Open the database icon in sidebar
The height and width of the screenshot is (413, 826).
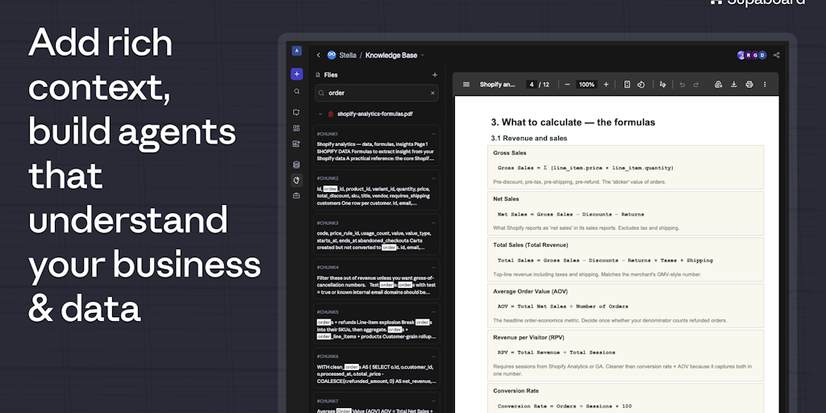click(297, 165)
